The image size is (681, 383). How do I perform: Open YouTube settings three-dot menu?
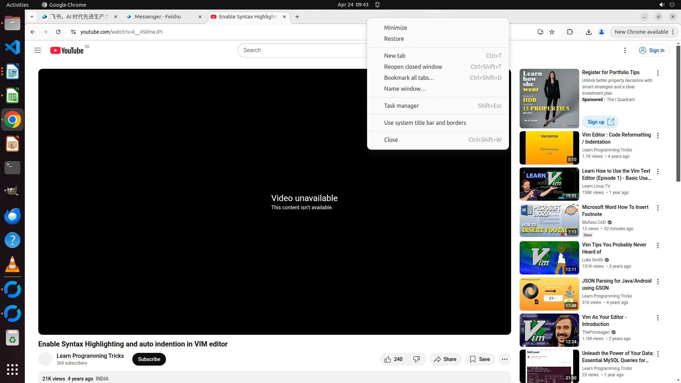point(625,50)
